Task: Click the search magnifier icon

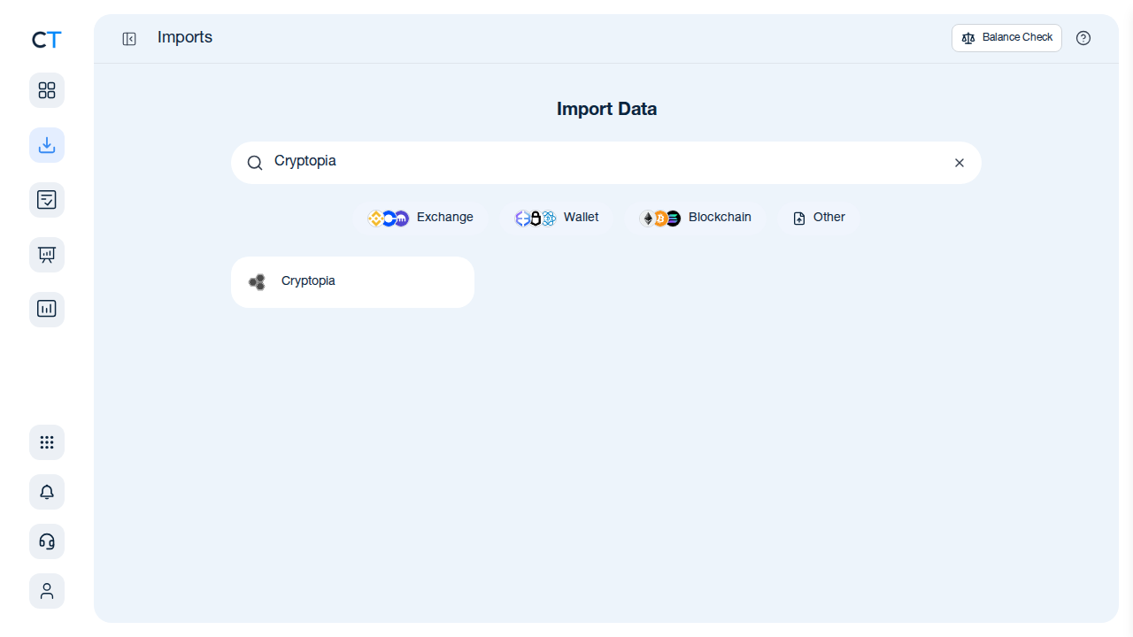Action: tap(255, 163)
